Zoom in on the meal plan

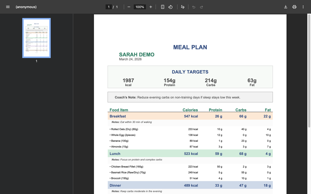(151, 7)
